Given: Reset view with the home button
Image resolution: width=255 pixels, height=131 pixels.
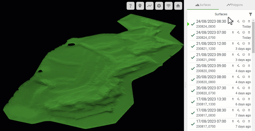Looking at the screenshot, I should coord(178,6).
